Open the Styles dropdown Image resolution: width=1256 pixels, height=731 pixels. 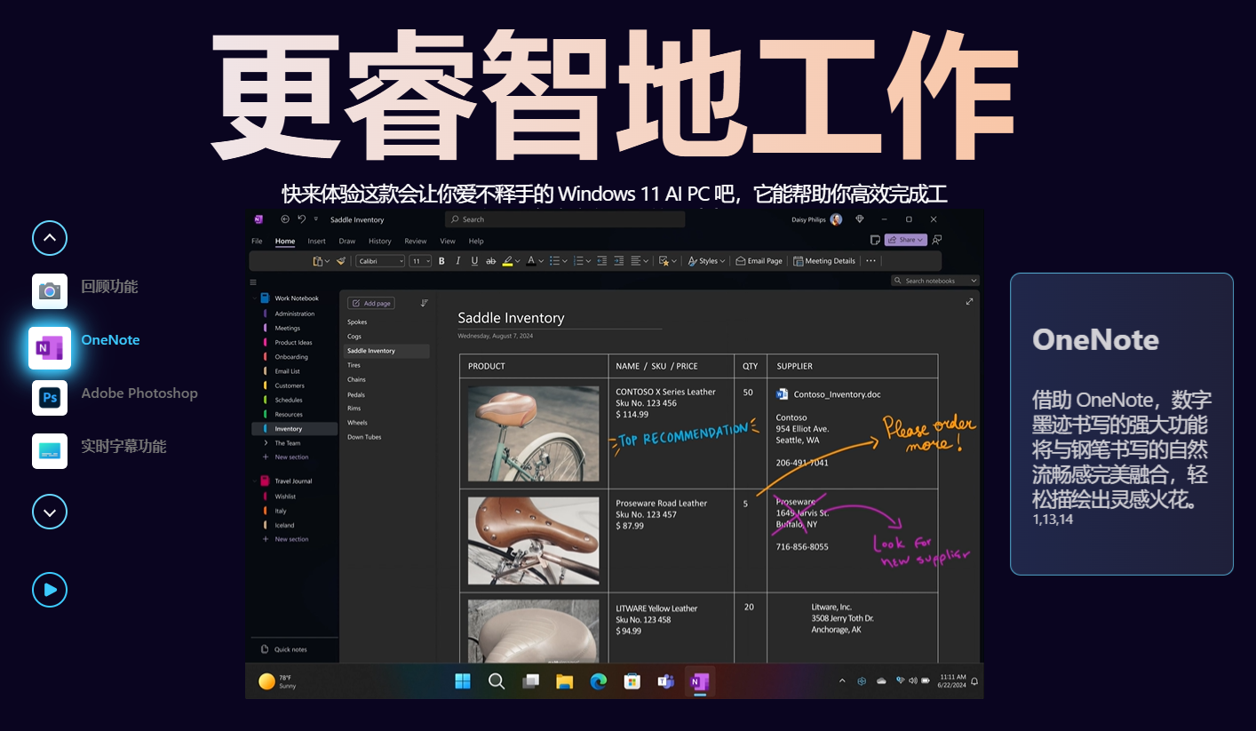(706, 261)
